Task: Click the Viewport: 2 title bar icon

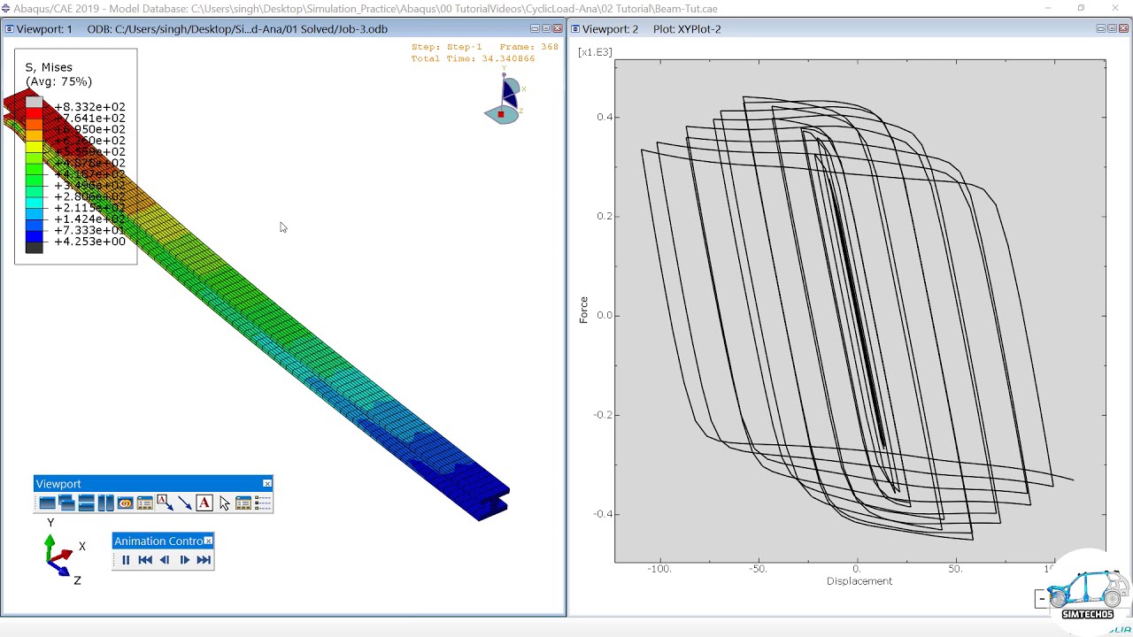Action: click(575, 29)
